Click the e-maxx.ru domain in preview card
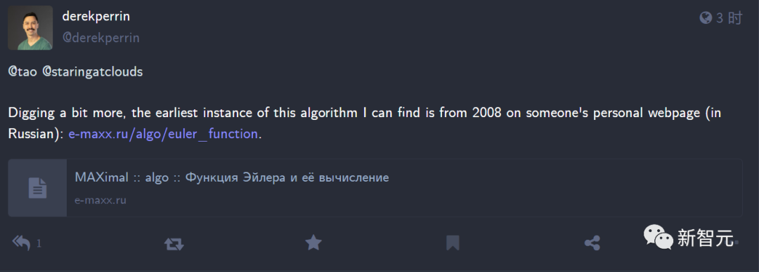The image size is (759, 272). (x=100, y=200)
